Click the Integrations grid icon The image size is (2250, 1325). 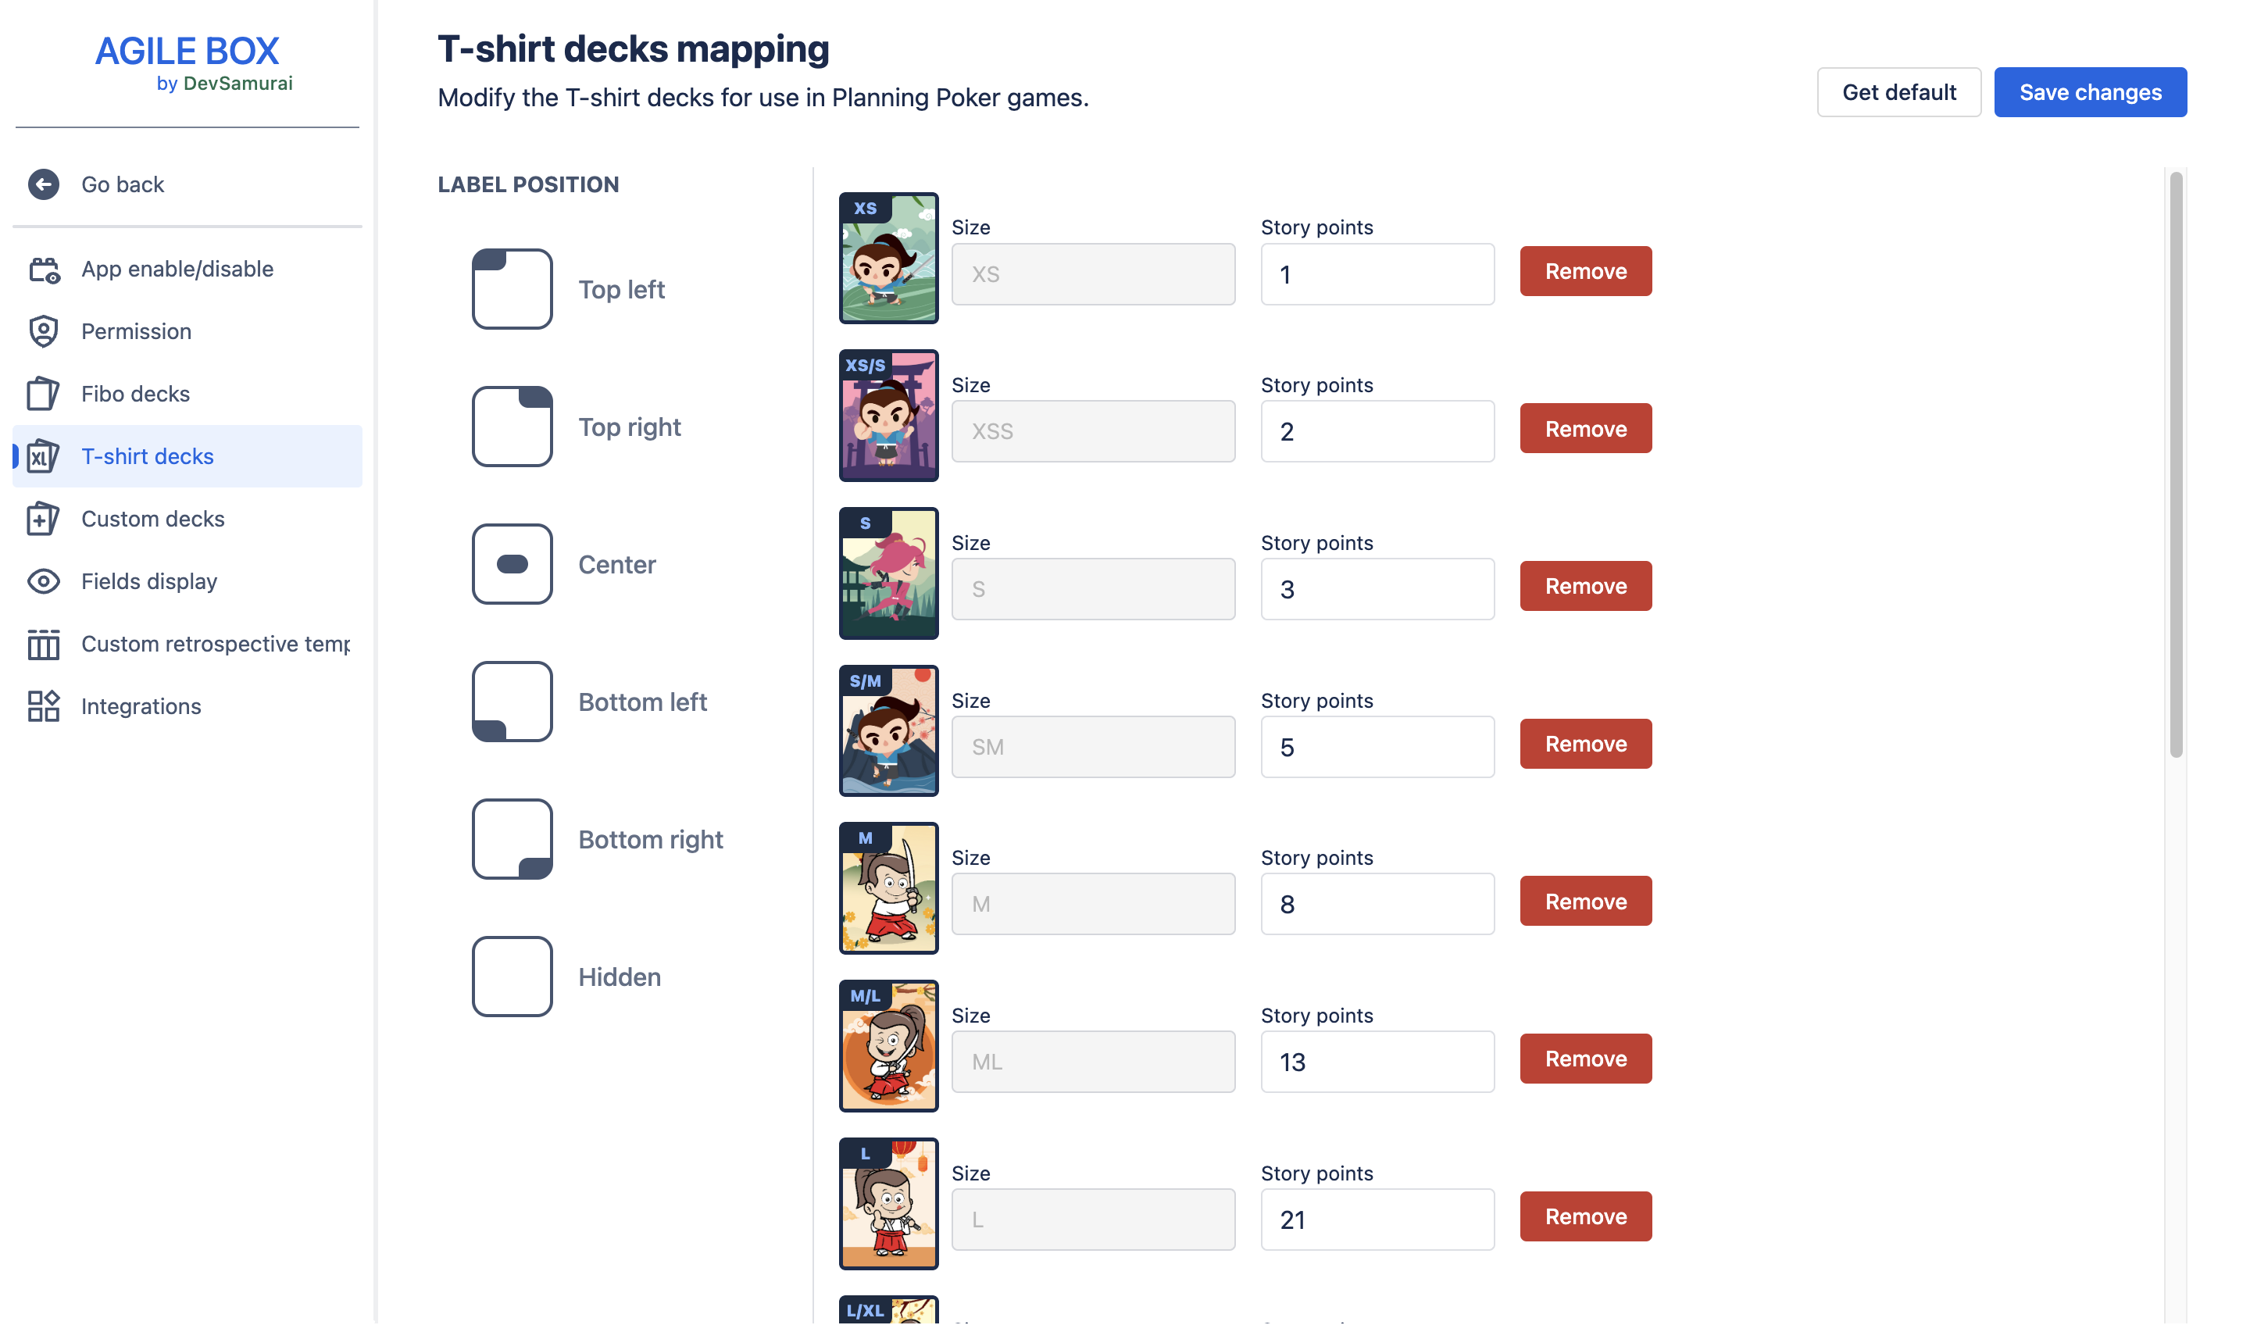[x=43, y=706]
